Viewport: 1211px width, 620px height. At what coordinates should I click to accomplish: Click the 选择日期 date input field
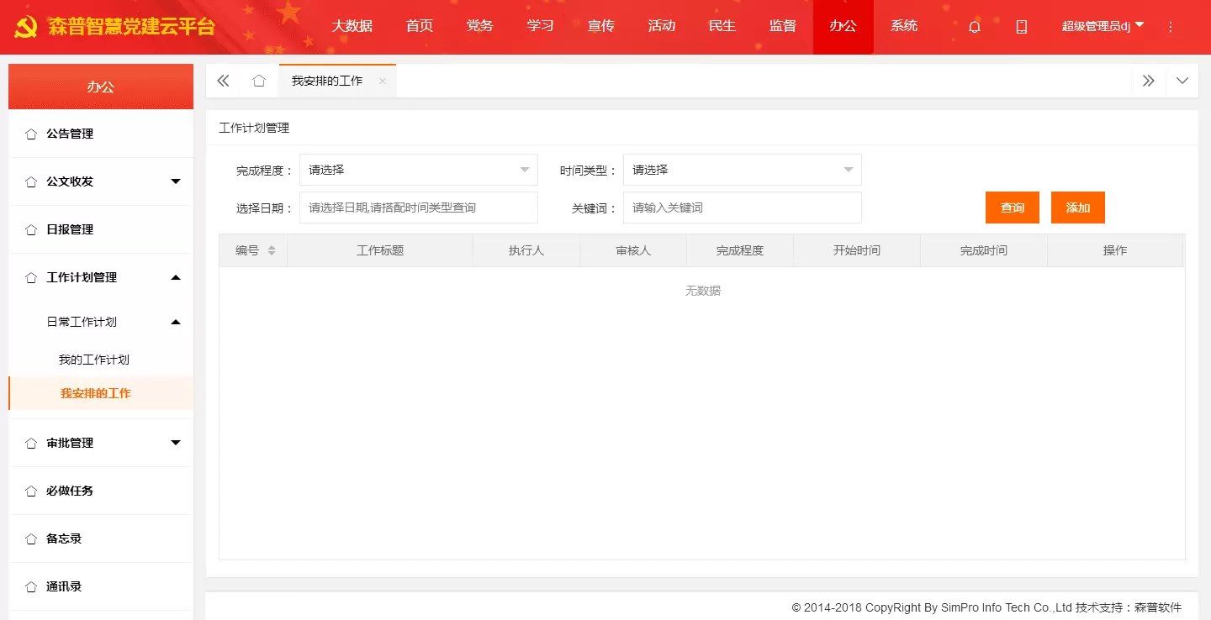419,208
